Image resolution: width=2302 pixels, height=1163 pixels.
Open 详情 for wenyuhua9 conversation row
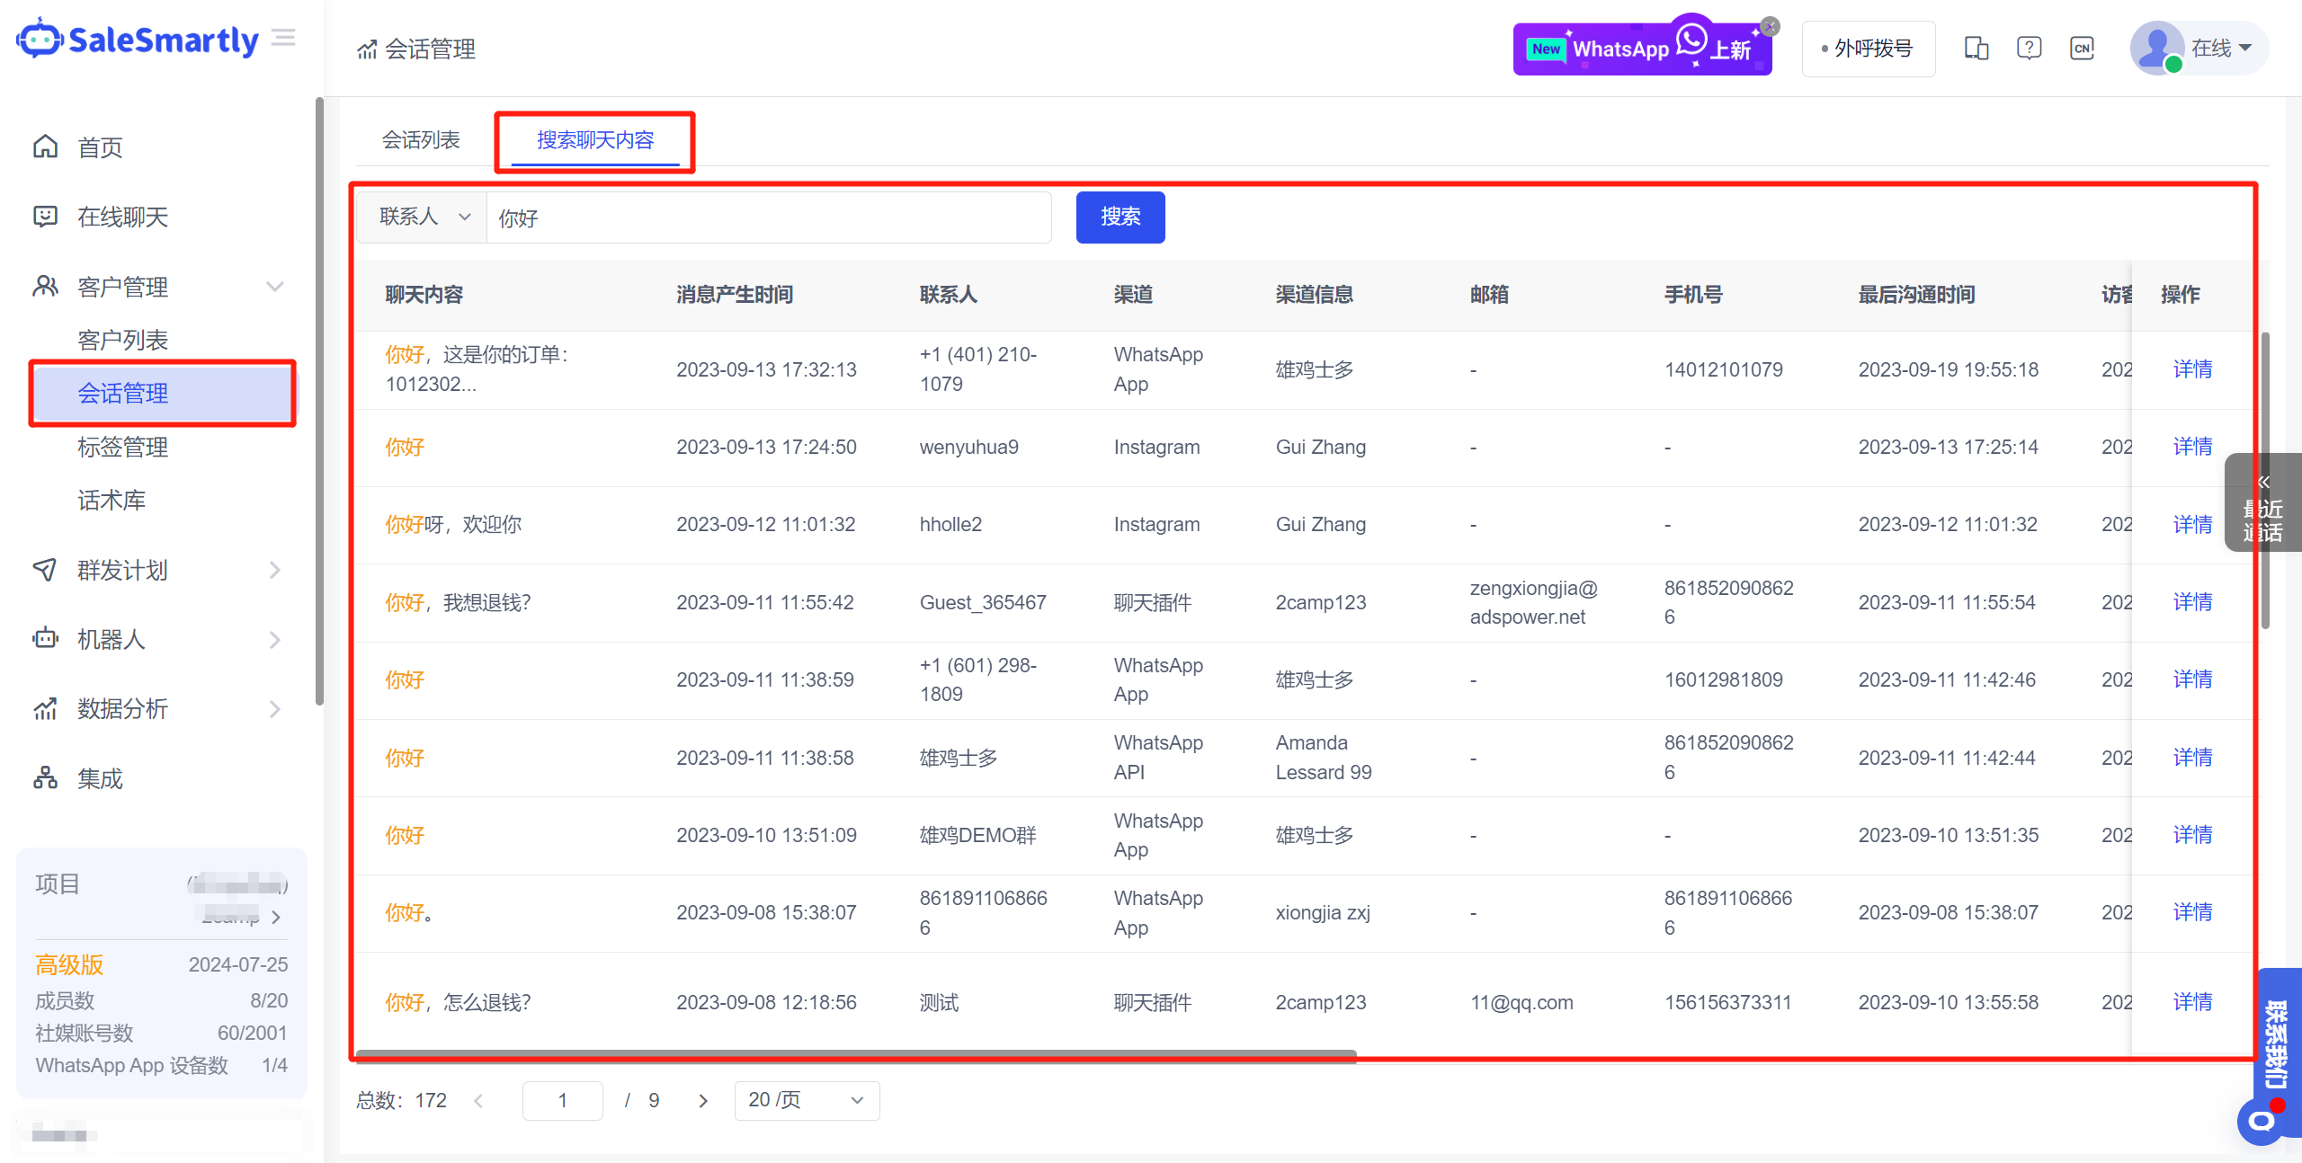[2192, 447]
